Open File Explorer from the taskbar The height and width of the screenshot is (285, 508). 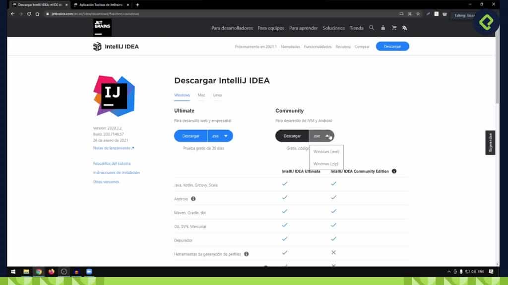tap(26, 272)
